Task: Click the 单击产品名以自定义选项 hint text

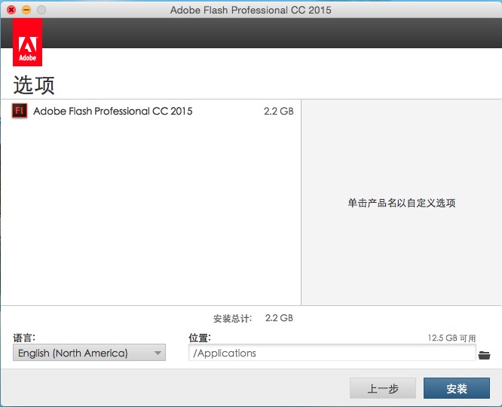Action: point(402,203)
